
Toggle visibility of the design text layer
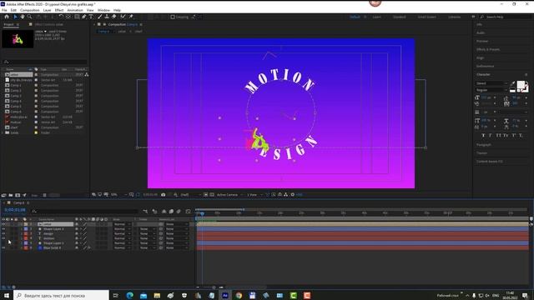pyautogui.click(x=3, y=233)
